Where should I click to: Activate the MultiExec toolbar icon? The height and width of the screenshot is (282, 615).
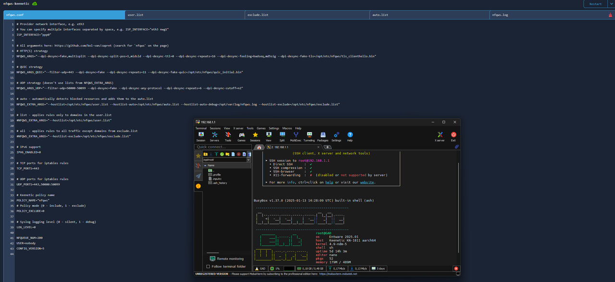pos(295,137)
